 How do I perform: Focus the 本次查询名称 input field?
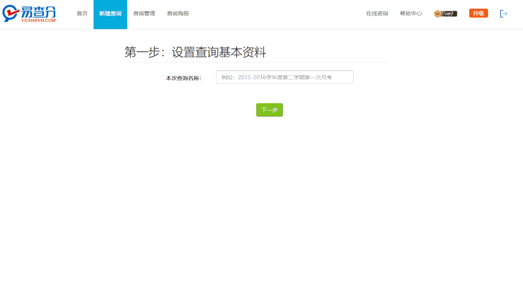point(285,77)
